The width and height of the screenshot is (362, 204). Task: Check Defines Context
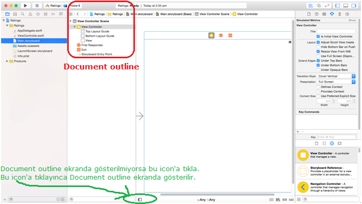[318, 87]
